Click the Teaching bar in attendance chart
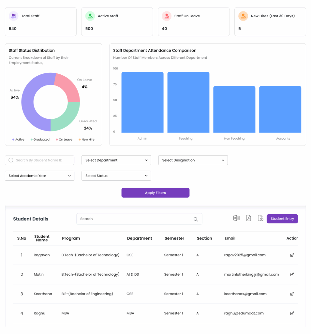 188,102
